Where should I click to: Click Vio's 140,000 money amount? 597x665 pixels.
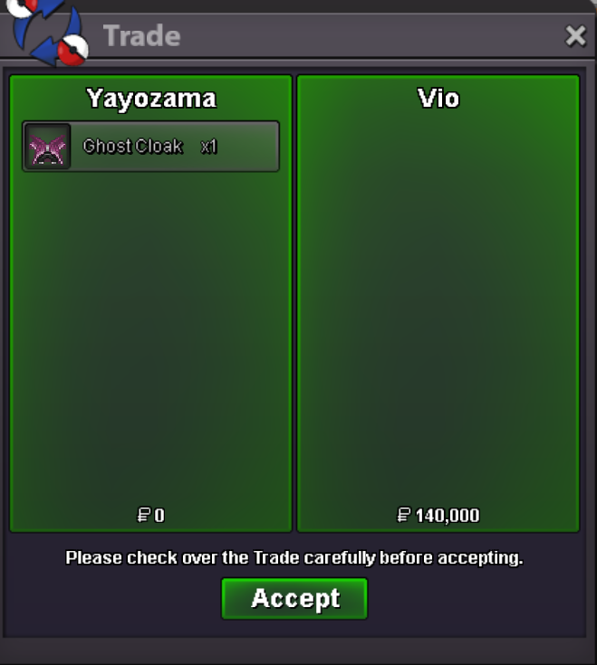[x=448, y=516]
